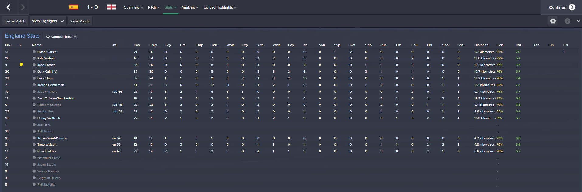Click the help question mark icon
The height and width of the screenshot is (192, 582).
pos(567,21)
